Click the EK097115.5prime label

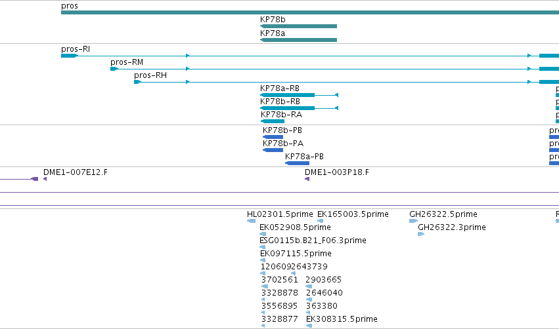[296, 254]
